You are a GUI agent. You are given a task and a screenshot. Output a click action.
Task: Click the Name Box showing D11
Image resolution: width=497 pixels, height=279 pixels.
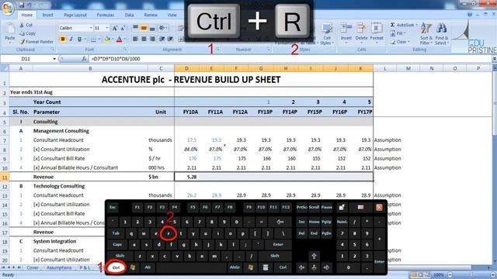(x=29, y=59)
